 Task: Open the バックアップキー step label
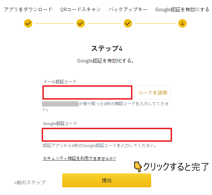(x=128, y=9)
